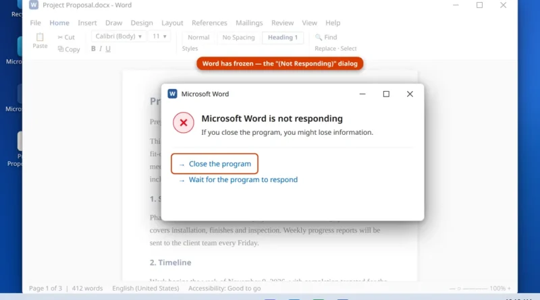
Task: Click the Styles group label
Action: [190, 49]
